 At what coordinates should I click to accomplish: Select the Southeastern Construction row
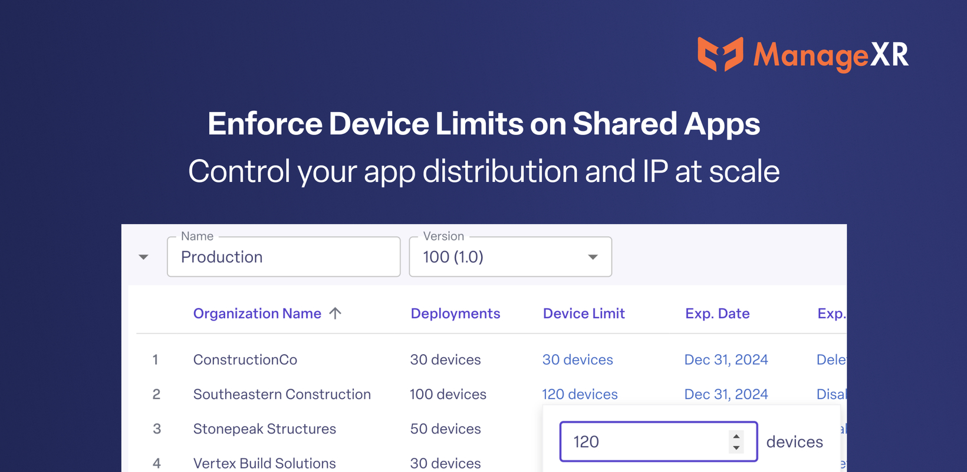coord(491,394)
